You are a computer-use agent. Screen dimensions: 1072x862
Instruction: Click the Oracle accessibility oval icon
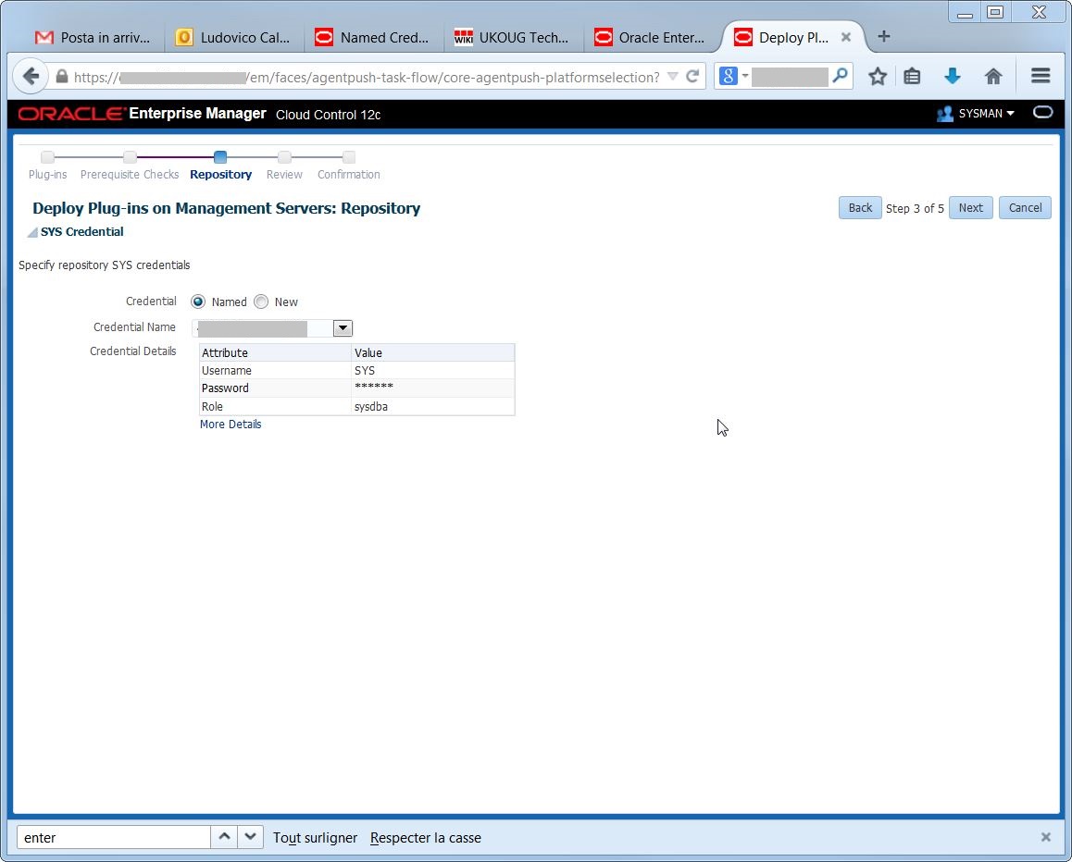[x=1042, y=113]
